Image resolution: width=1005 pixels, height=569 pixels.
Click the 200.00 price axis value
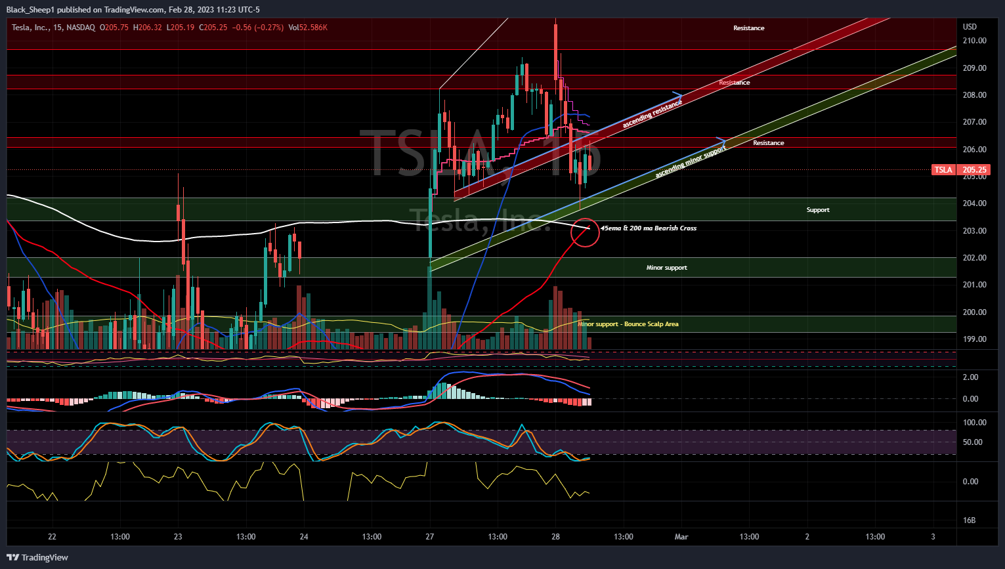(975, 312)
